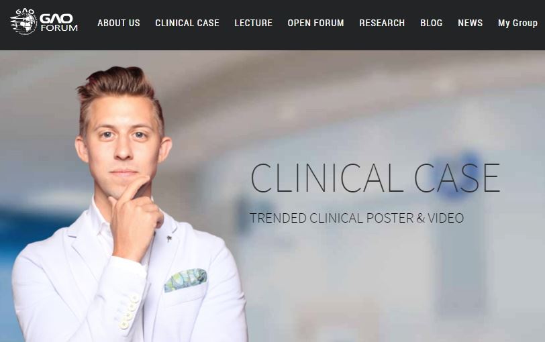The height and width of the screenshot is (342, 545).
Task: Click the GAO globe logo icon
Action: click(23, 21)
